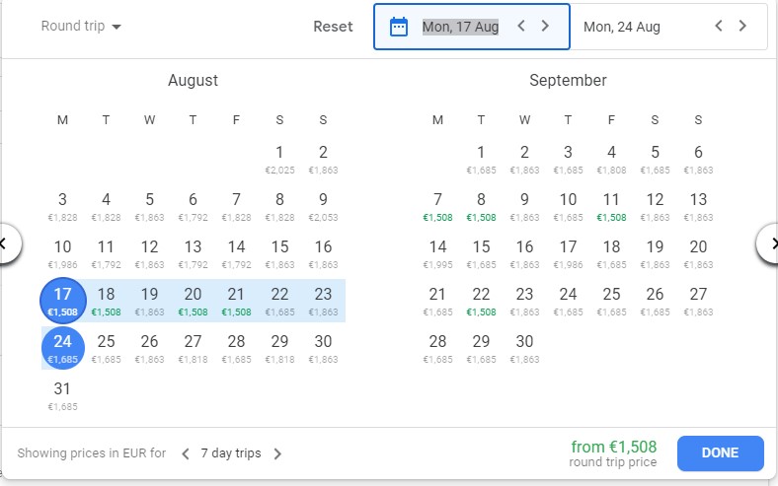Advance departure date with next arrow
The image size is (778, 486).
tap(545, 27)
